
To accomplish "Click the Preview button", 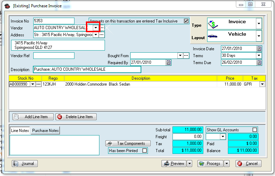I will tap(174, 164).
